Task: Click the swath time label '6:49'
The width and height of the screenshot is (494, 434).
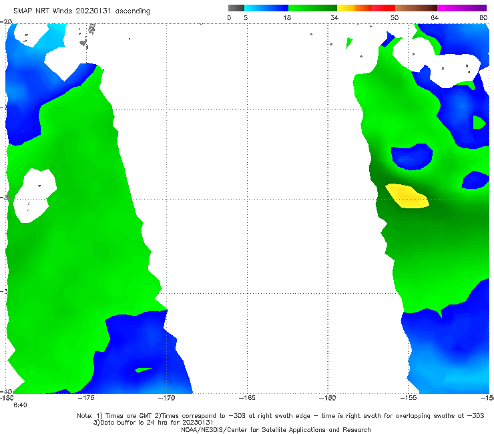Action: click(x=20, y=405)
